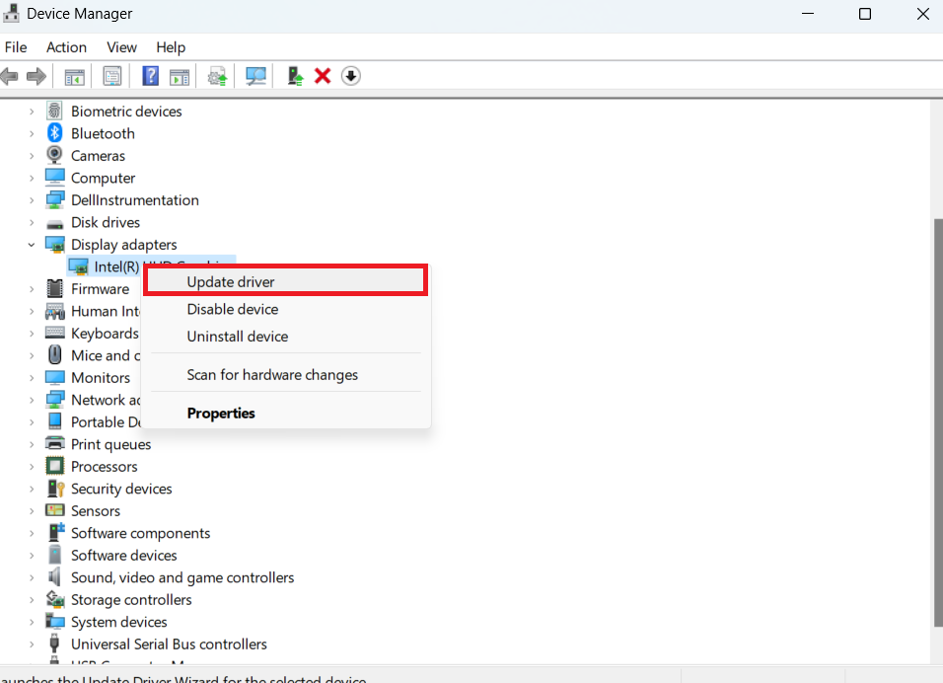Screen dimensions: 943x683
Task: Click red X Uninstall device toolbar icon
Action: [323, 76]
